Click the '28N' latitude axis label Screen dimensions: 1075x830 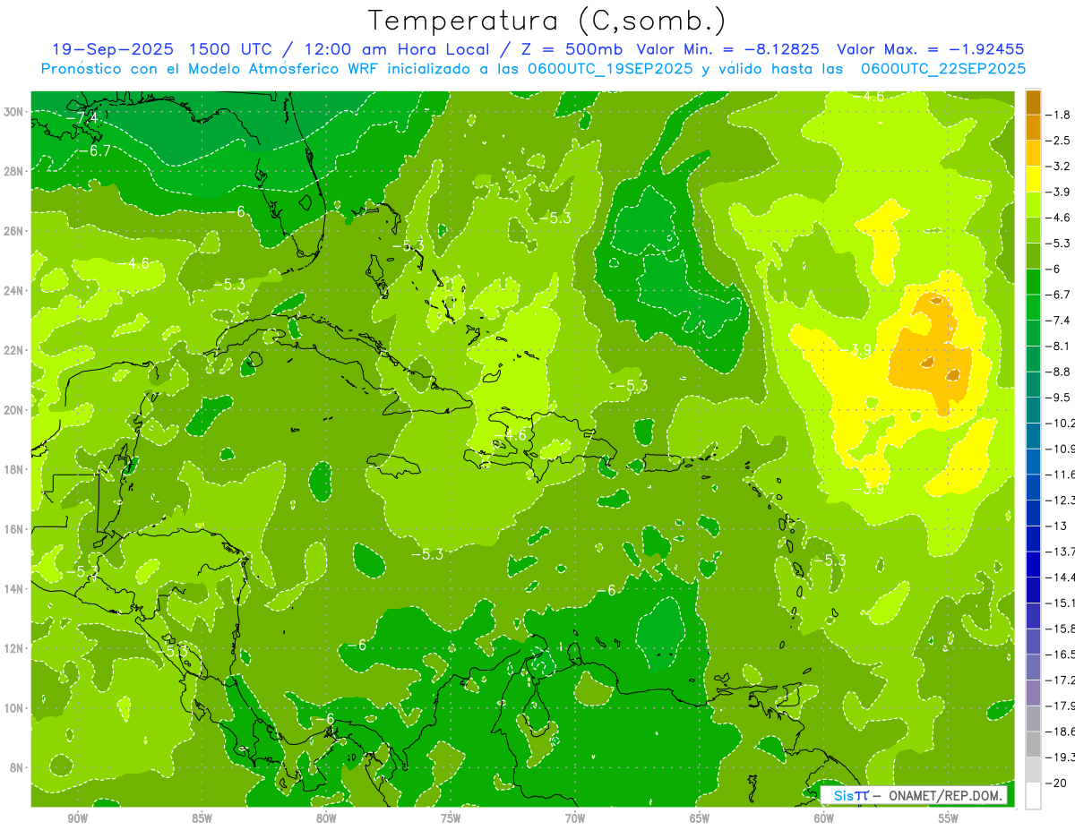[14, 171]
